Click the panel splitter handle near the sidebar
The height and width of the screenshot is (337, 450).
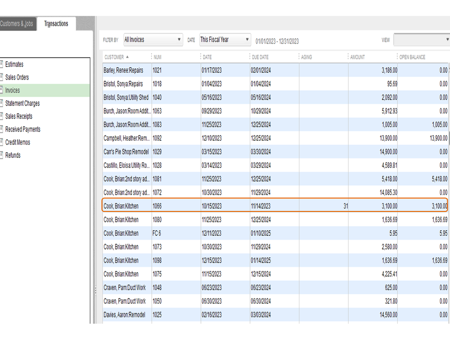tap(95, 291)
